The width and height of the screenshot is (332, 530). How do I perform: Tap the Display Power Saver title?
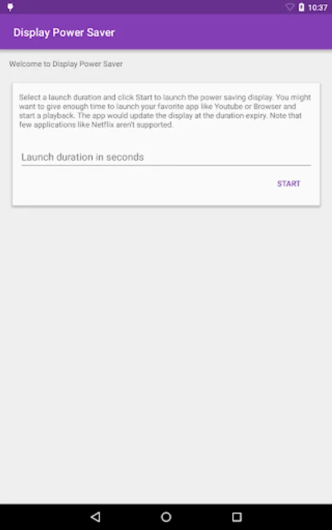(x=64, y=32)
